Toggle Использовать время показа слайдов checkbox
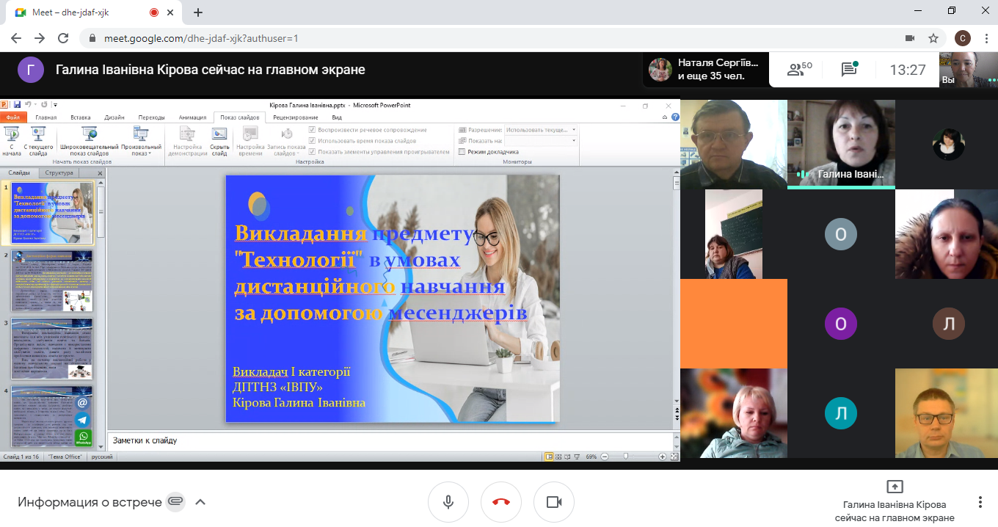The height and width of the screenshot is (527, 998). coord(313,141)
